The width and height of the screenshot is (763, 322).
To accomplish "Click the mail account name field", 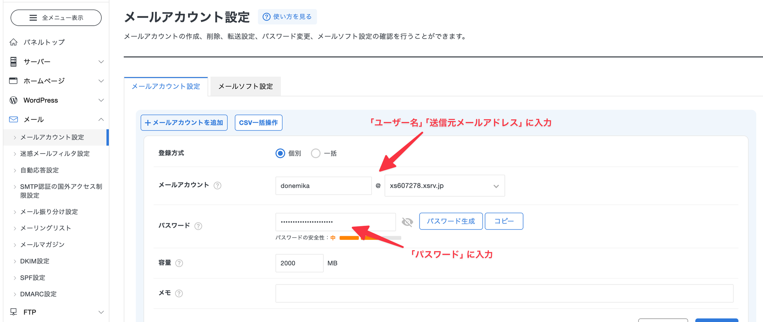I will click(x=323, y=186).
